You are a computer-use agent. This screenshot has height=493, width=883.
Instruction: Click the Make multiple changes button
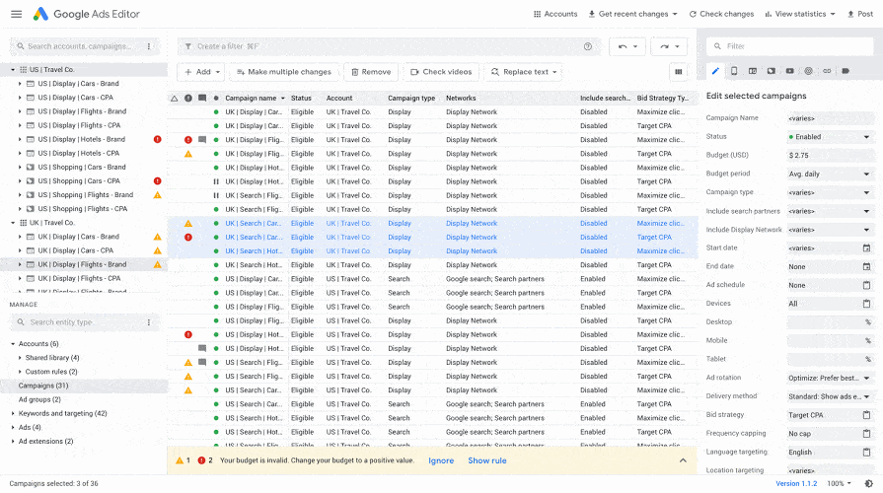[282, 72]
